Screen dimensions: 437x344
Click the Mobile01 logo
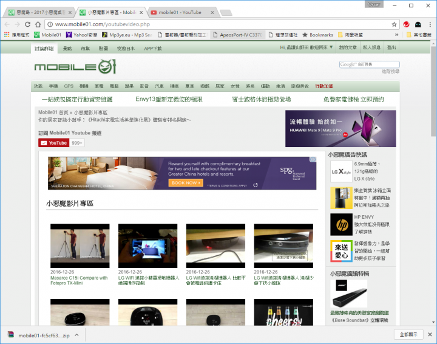(75, 67)
